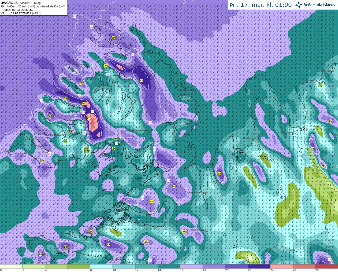
Task: Click the scale tick label 24
Action: pyautogui.click(x=272, y=270)
